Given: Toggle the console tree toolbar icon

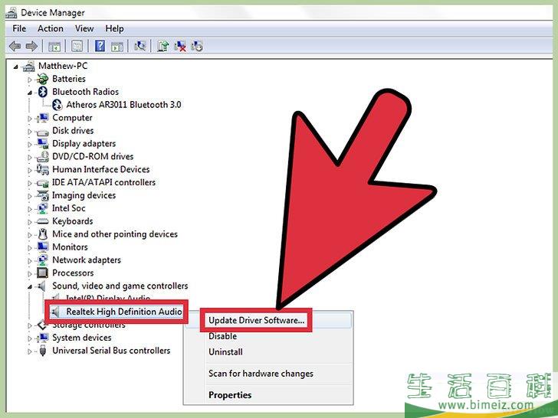Looking at the screenshot, I should (x=54, y=46).
